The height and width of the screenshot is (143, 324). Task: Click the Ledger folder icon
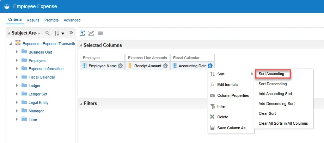[24, 85]
